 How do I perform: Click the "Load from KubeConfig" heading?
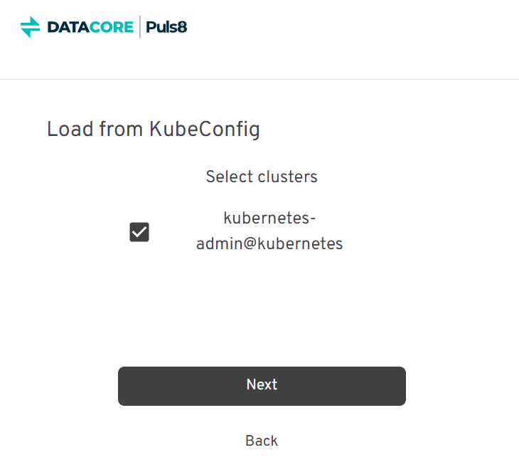[x=154, y=129]
